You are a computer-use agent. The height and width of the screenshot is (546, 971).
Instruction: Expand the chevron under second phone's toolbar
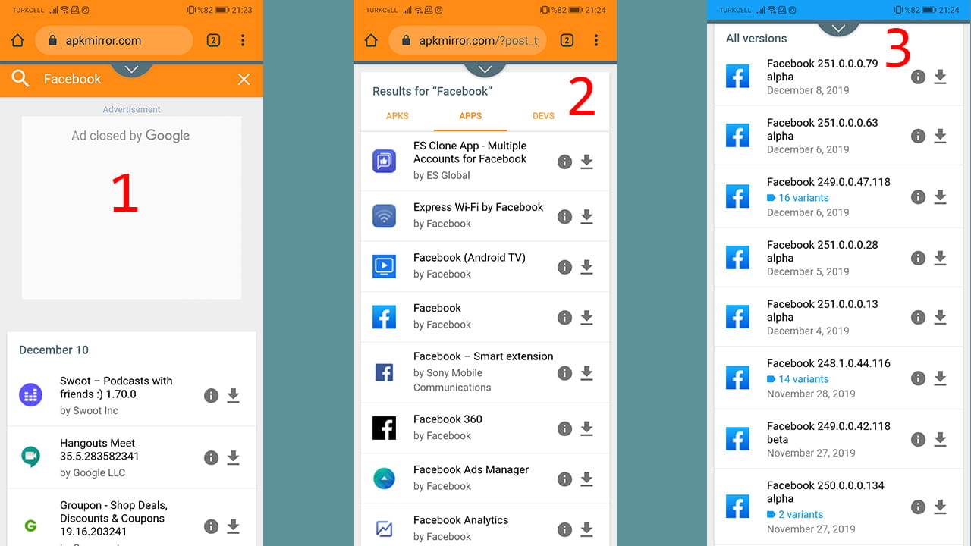point(485,69)
